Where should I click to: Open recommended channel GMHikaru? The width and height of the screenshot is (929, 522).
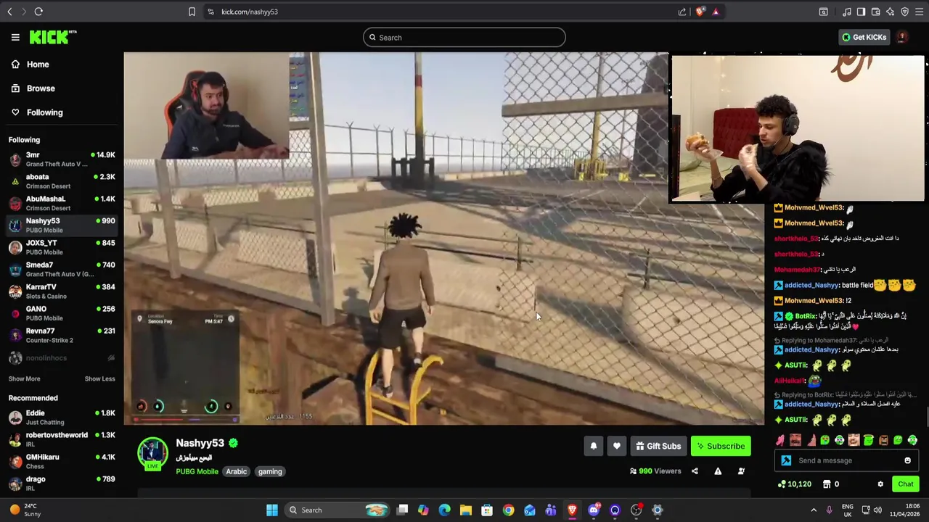(62, 461)
